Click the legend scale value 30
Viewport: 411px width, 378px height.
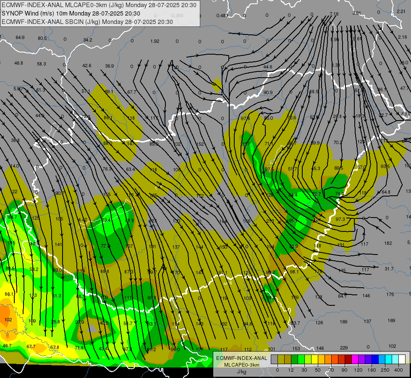304,370
